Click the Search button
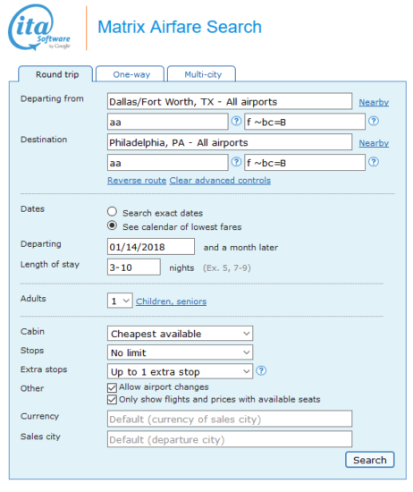The image size is (413, 492). click(370, 460)
